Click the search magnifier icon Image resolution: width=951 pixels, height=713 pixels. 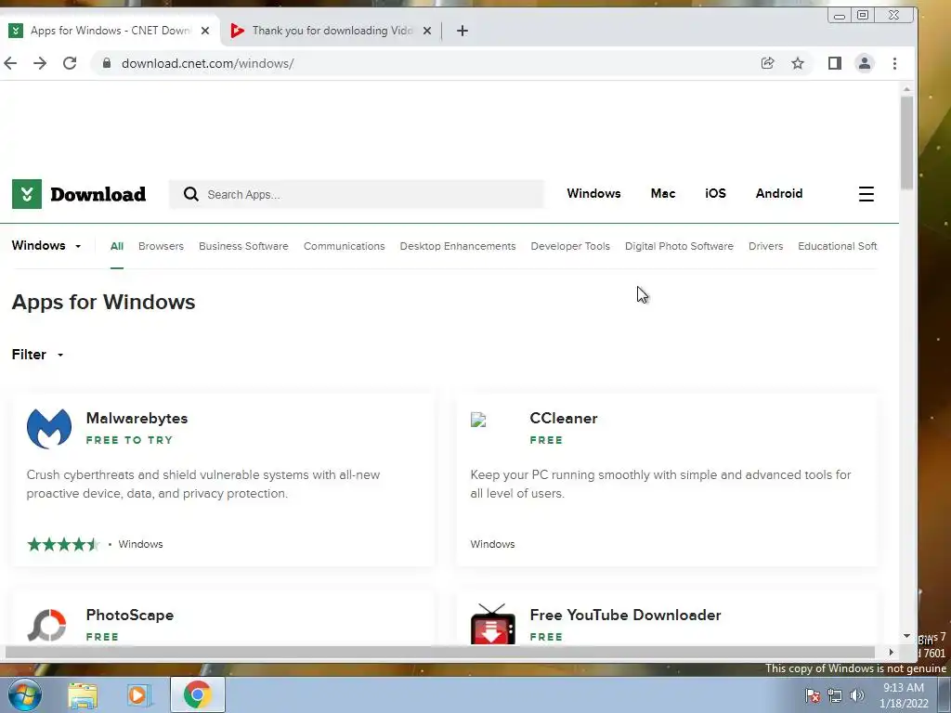coord(191,194)
